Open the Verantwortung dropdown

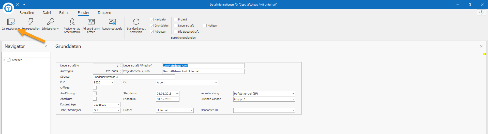293,94
